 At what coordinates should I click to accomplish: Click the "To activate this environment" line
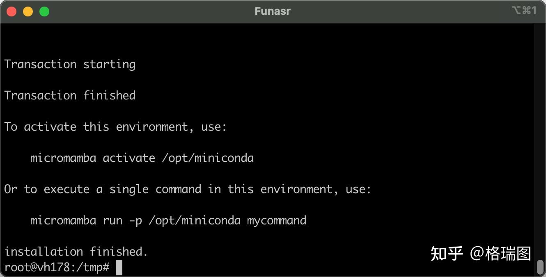tap(115, 127)
